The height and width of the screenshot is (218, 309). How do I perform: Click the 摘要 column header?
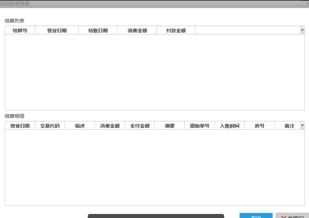tap(170, 126)
